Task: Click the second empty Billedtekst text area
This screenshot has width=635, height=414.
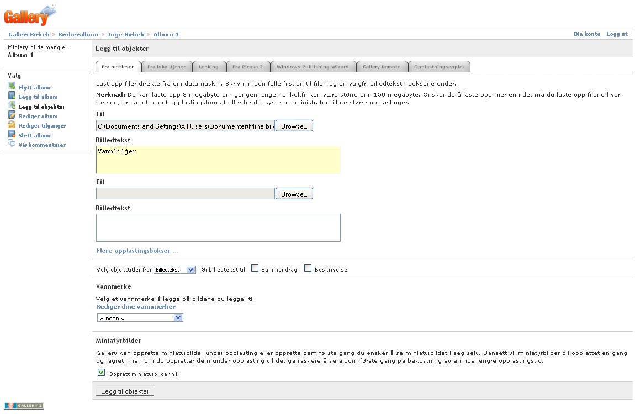Action: 218,227
